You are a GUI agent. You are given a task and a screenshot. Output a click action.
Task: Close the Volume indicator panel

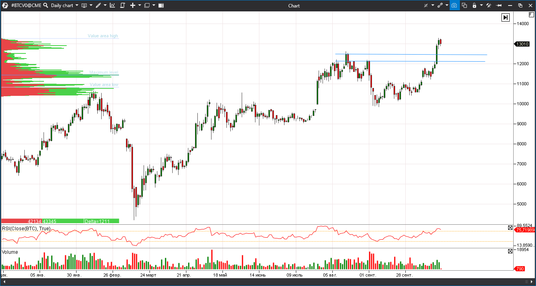pos(510,251)
